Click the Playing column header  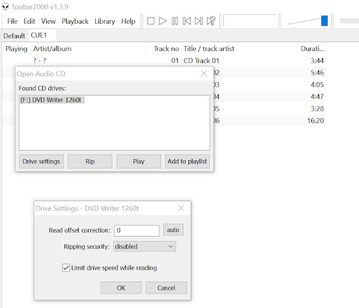tap(16, 49)
